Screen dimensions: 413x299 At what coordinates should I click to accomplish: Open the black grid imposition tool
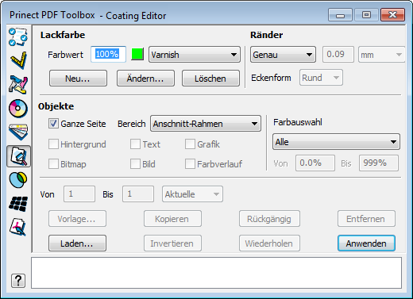[18, 204]
